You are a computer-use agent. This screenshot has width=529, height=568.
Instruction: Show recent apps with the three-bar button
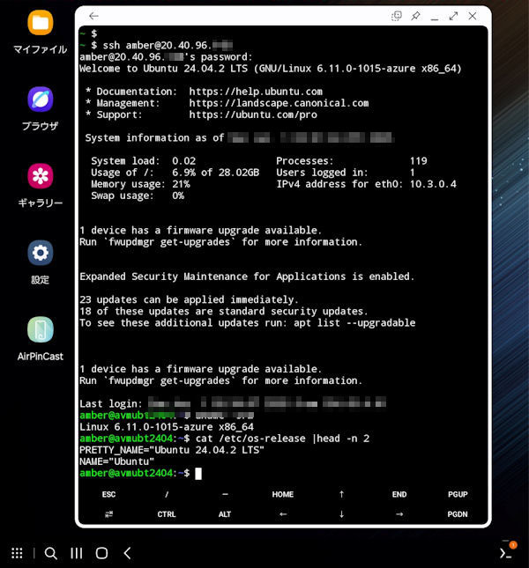click(x=76, y=553)
